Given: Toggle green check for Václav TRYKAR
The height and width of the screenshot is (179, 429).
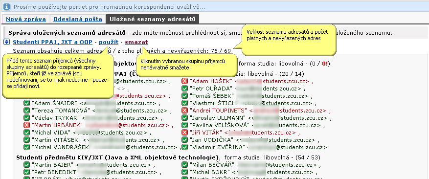Looking at the screenshot, I should tap(26, 118).
